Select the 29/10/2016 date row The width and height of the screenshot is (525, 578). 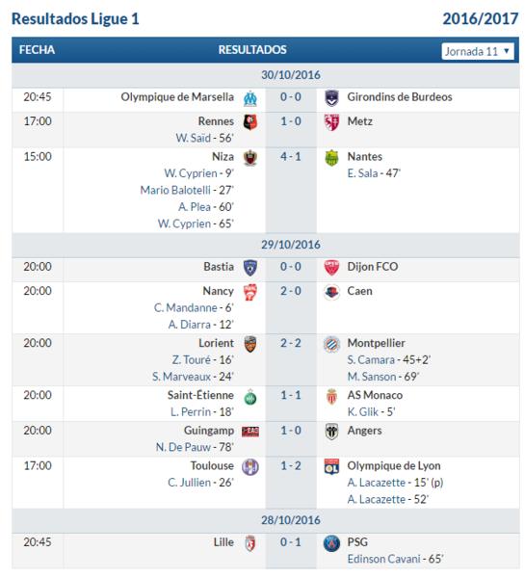coord(266,245)
